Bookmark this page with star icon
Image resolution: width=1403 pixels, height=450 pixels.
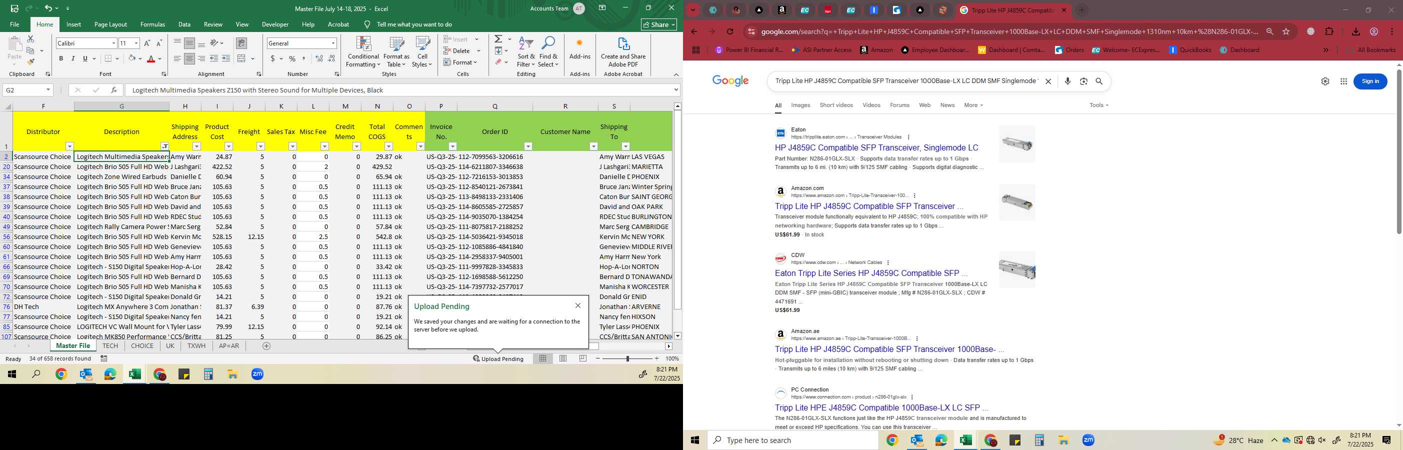pos(1286,31)
